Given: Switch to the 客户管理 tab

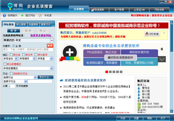Looking at the screenshot, I should pyautogui.click(x=119, y=10).
